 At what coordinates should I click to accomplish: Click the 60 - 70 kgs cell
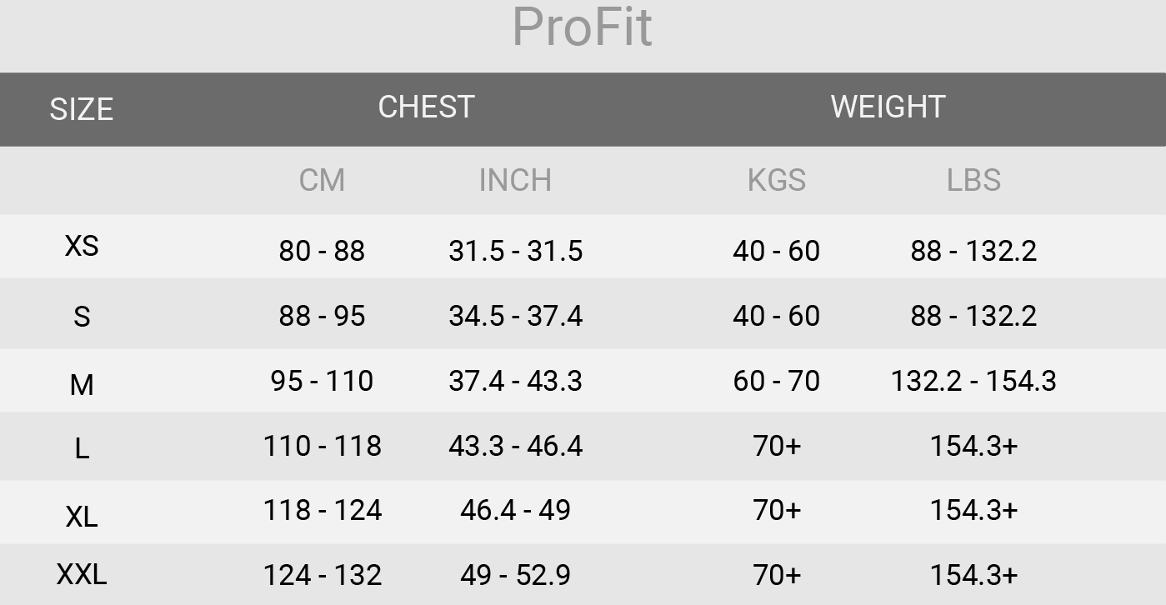coord(776,381)
